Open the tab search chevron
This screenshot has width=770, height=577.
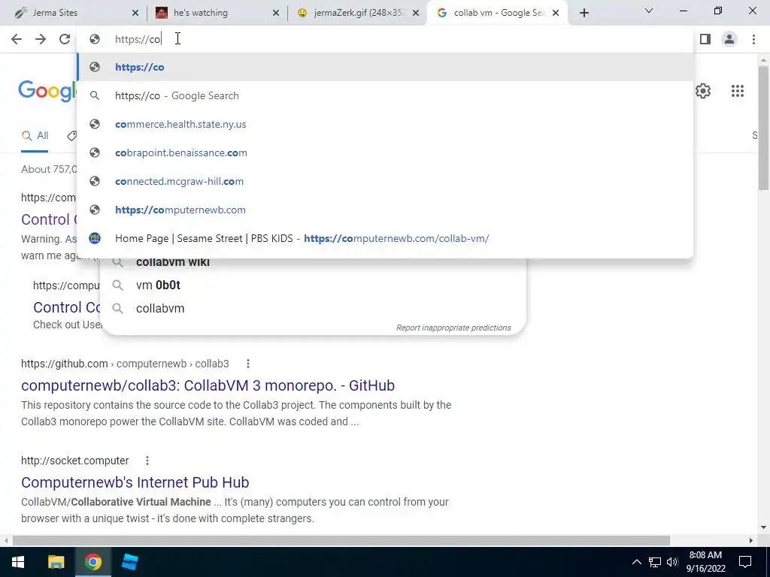pyautogui.click(x=648, y=11)
